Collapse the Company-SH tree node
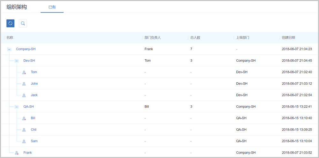Viewport: 319px width, 158px height. coord(9,49)
